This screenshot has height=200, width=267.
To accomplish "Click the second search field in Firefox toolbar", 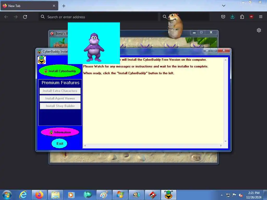I will click(x=185, y=17).
